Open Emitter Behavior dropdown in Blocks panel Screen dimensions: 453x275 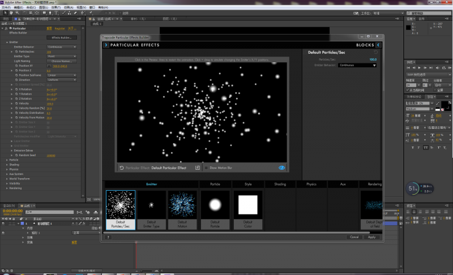coord(358,65)
